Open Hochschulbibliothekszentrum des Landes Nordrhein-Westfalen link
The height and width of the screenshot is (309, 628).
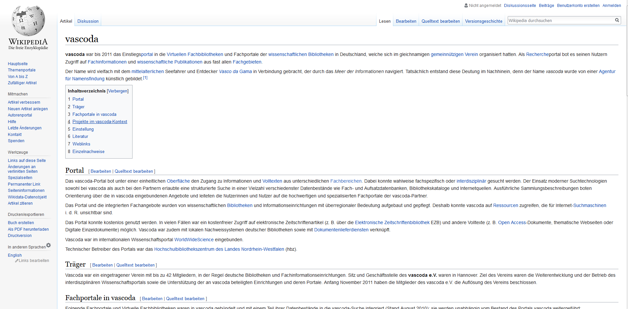tap(219, 249)
